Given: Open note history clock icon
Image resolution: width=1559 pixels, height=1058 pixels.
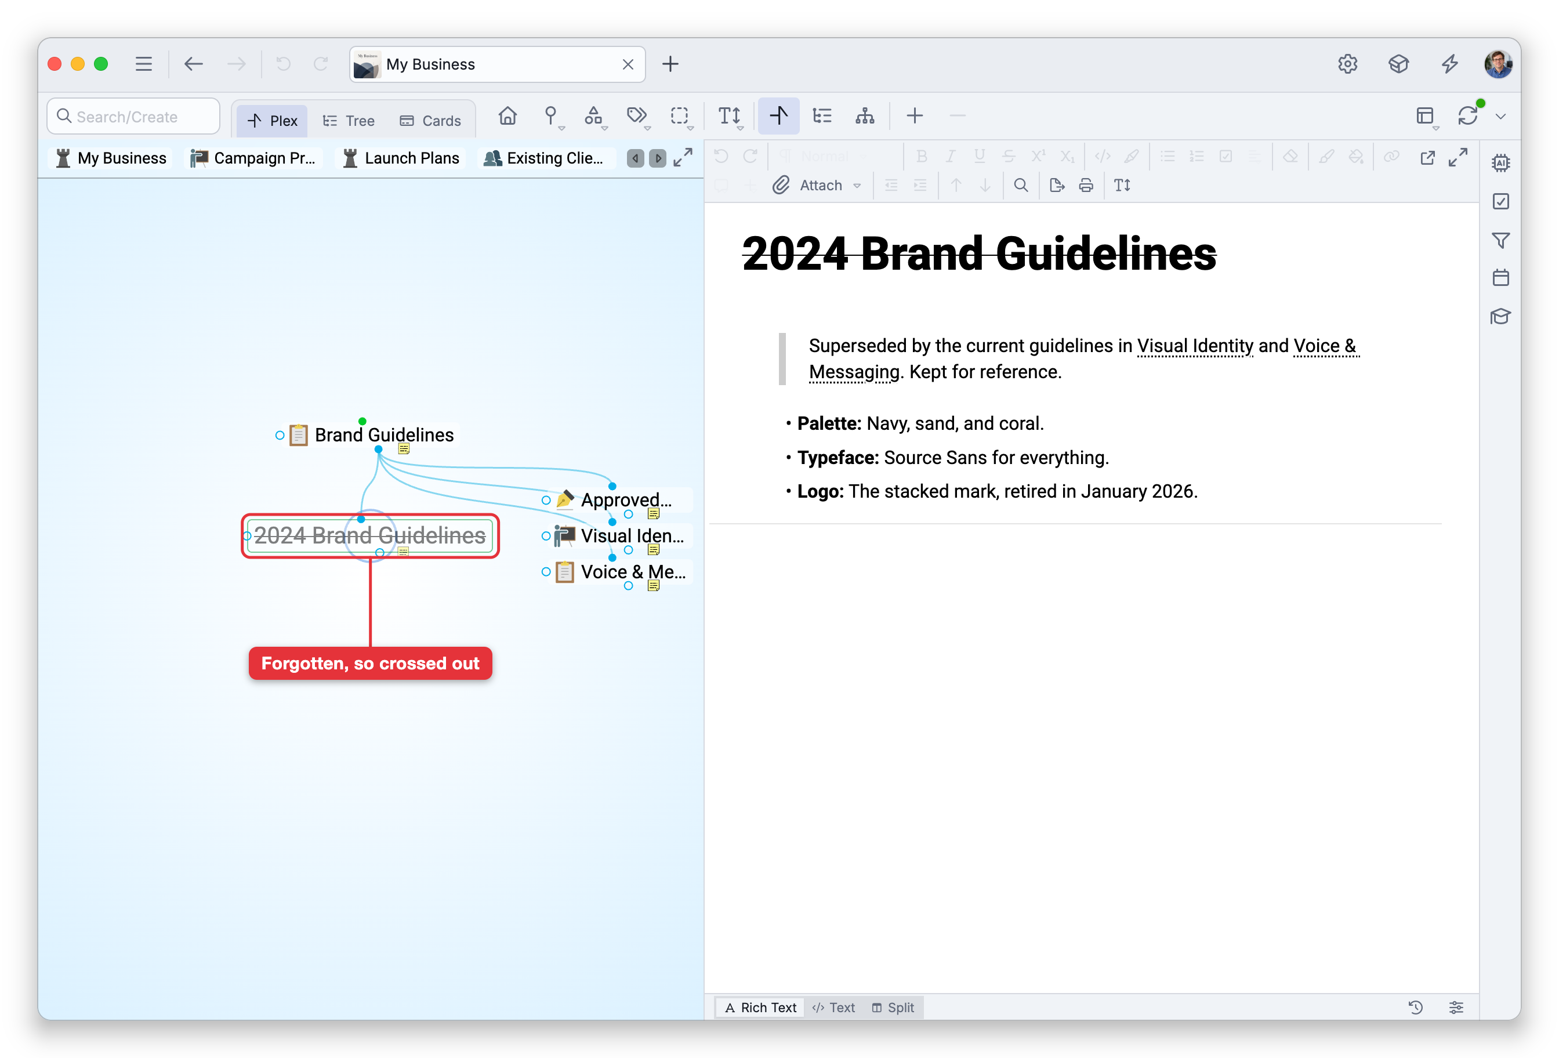Looking at the screenshot, I should tap(1416, 1007).
